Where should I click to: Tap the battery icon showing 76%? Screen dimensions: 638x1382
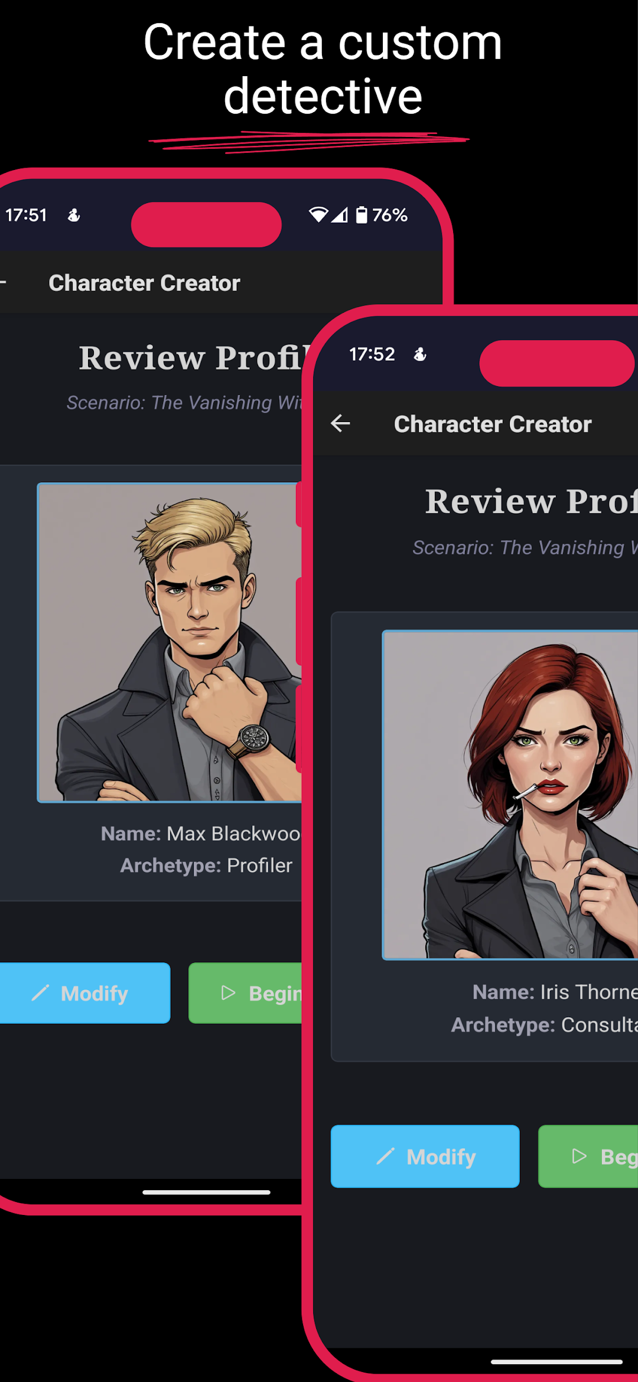point(362,215)
